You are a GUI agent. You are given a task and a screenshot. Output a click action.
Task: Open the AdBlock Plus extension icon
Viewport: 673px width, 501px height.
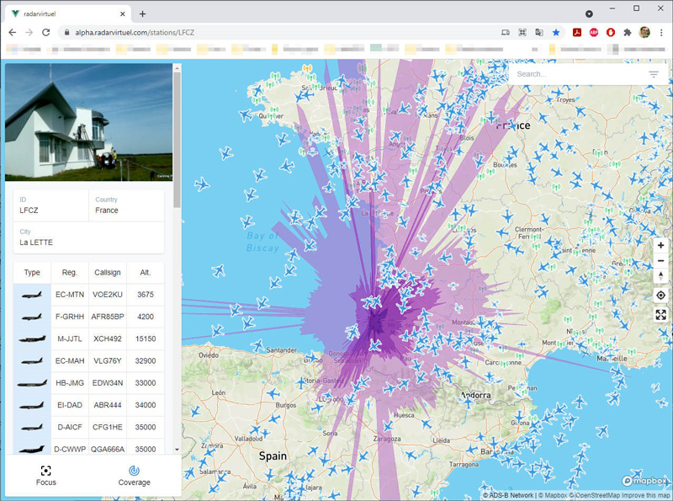(x=594, y=32)
